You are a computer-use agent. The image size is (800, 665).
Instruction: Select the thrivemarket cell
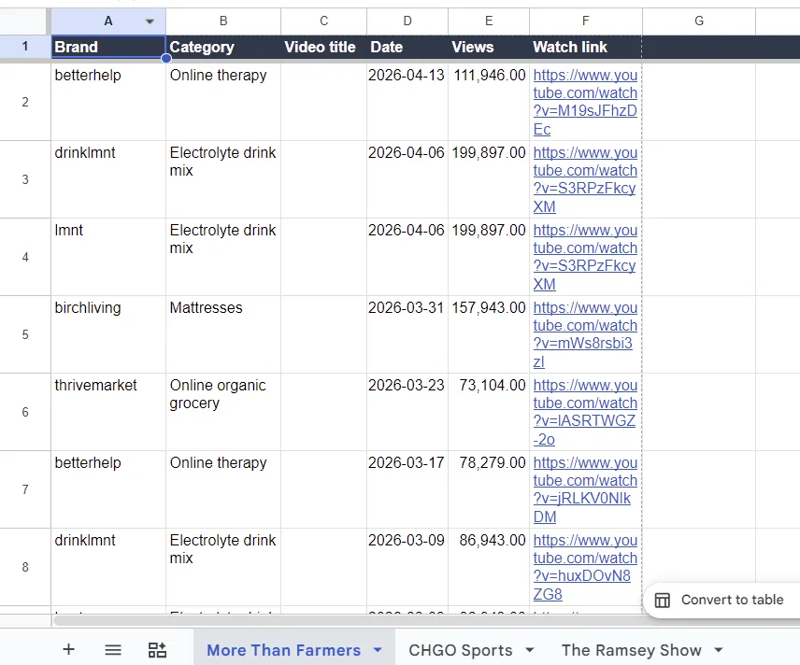[108, 412]
